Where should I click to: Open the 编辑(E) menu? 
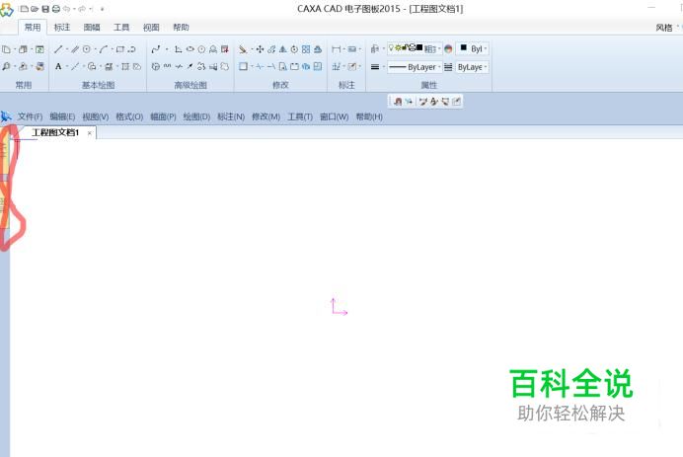coord(62,116)
